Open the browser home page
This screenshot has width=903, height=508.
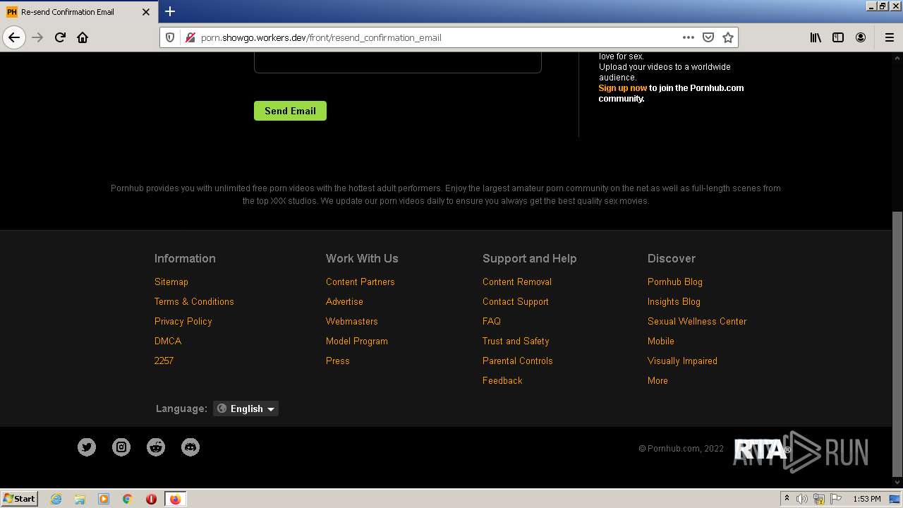click(83, 37)
